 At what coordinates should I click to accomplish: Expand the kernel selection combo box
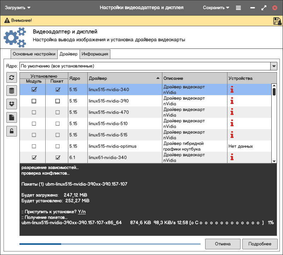pyautogui.click(x=273, y=66)
